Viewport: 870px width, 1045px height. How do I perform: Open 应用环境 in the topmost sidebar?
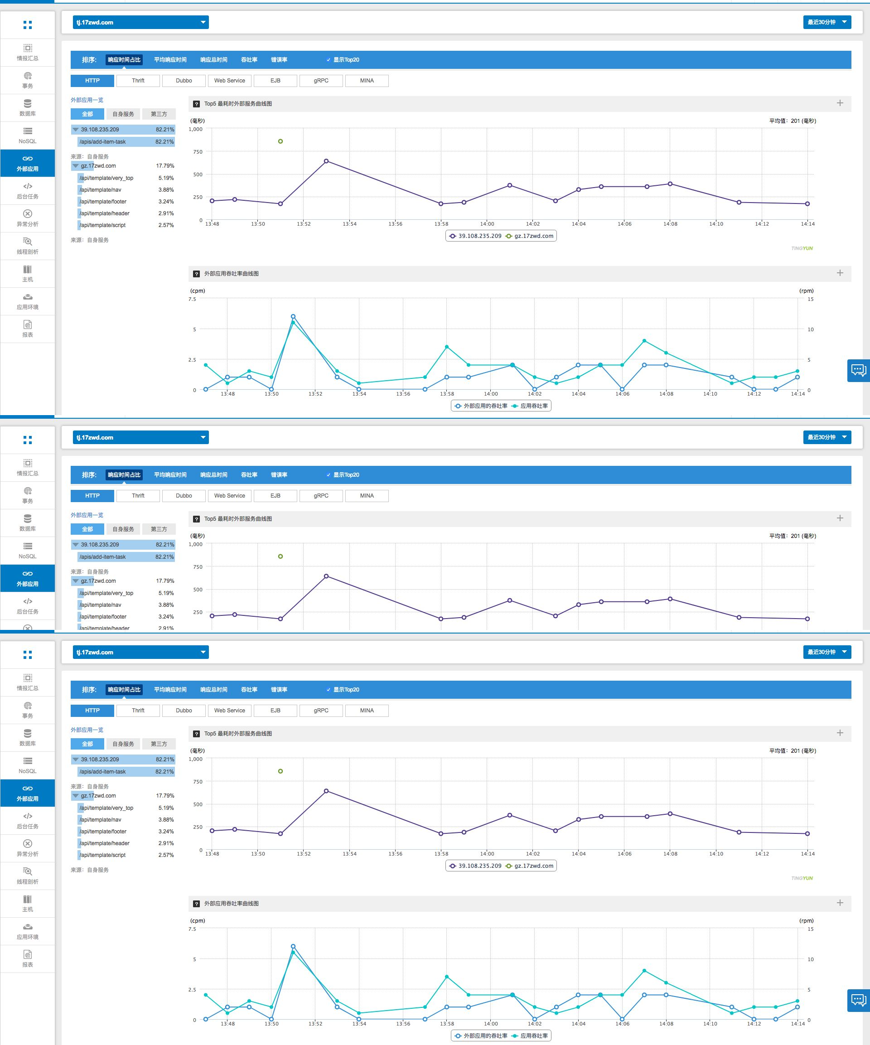27,301
